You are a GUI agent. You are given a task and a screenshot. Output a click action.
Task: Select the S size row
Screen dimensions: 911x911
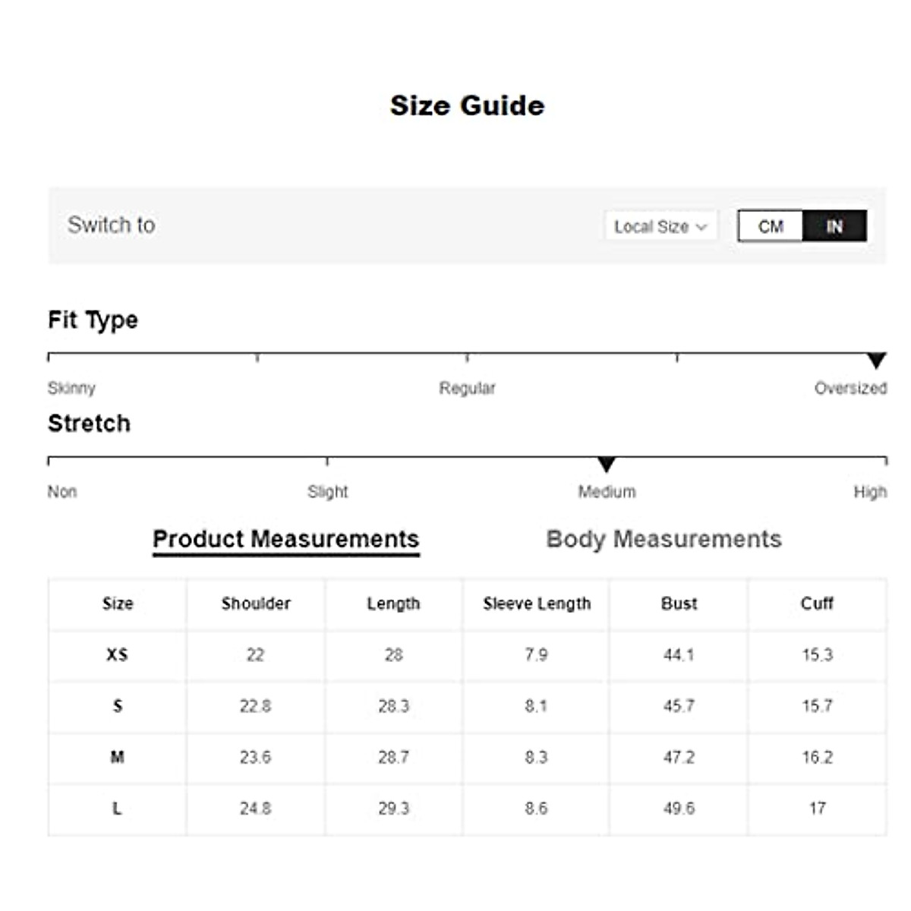[117, 706]
